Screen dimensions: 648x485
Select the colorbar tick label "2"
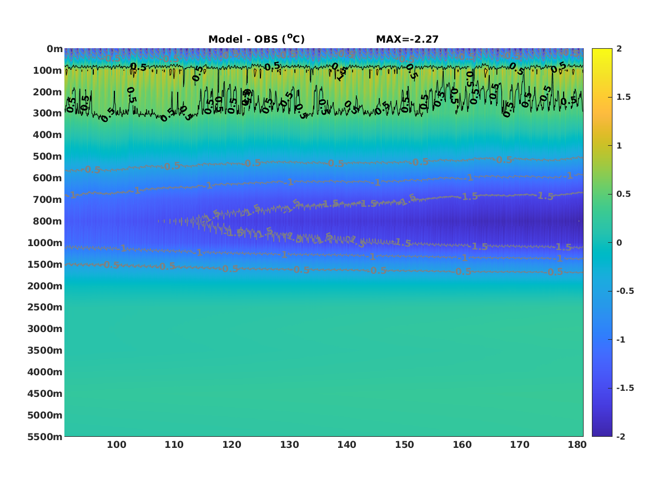[619, 49]
